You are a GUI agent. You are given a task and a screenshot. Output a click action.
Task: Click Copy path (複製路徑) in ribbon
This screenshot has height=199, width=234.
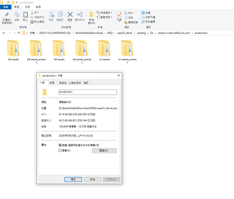point(37,18)
